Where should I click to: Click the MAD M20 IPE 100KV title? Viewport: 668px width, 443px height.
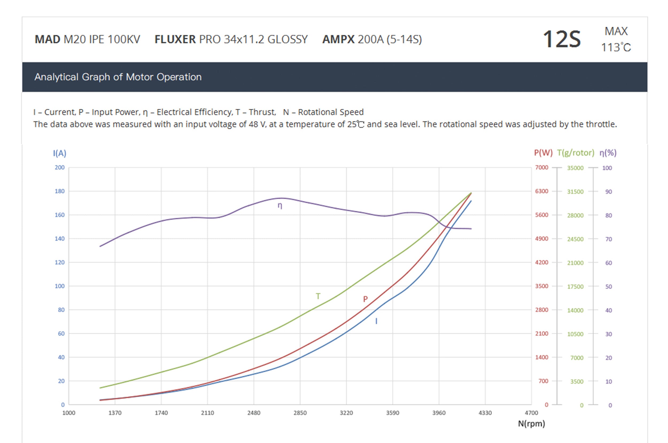pyautogui.click(x=87, y=39)
